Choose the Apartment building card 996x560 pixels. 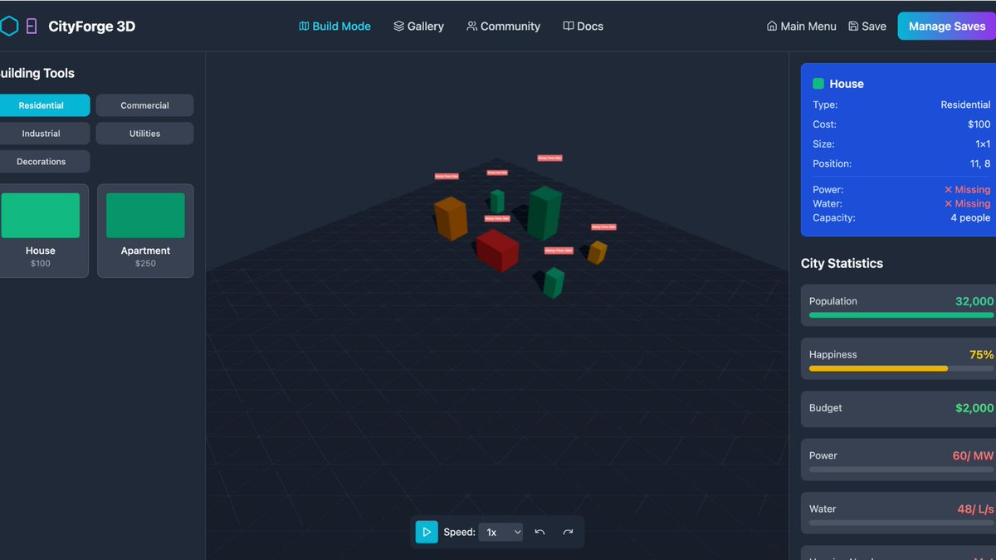[x=145, y=231]
